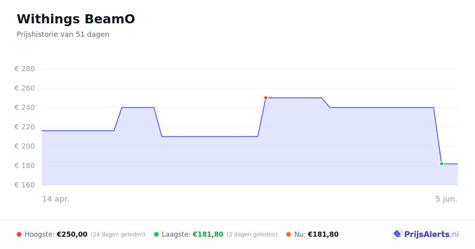Select the Withings BeamO title

76,19
